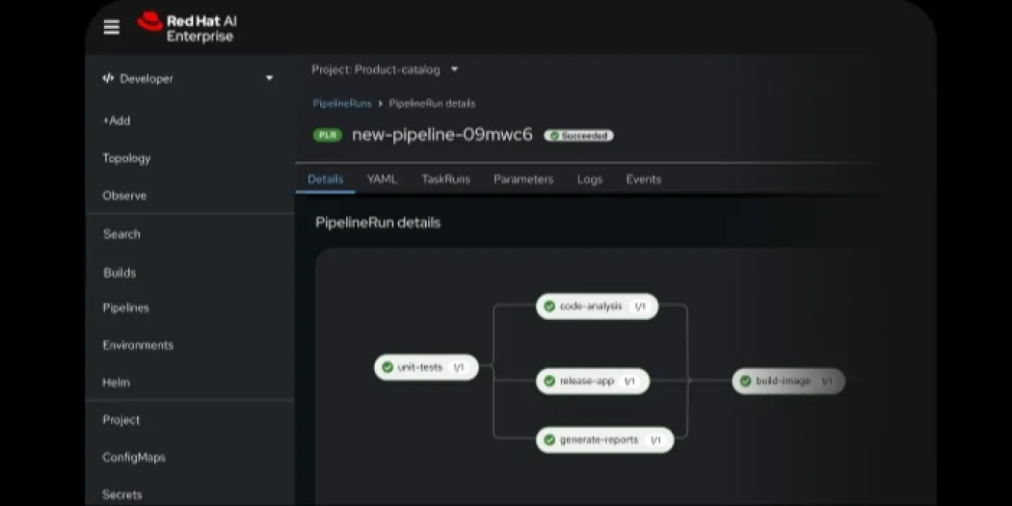Click the Red Hat AI Enterprise logo

[187, 28]
